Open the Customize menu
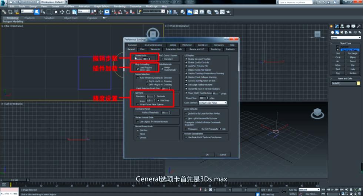363x196 pixels. tap(136, 7)
